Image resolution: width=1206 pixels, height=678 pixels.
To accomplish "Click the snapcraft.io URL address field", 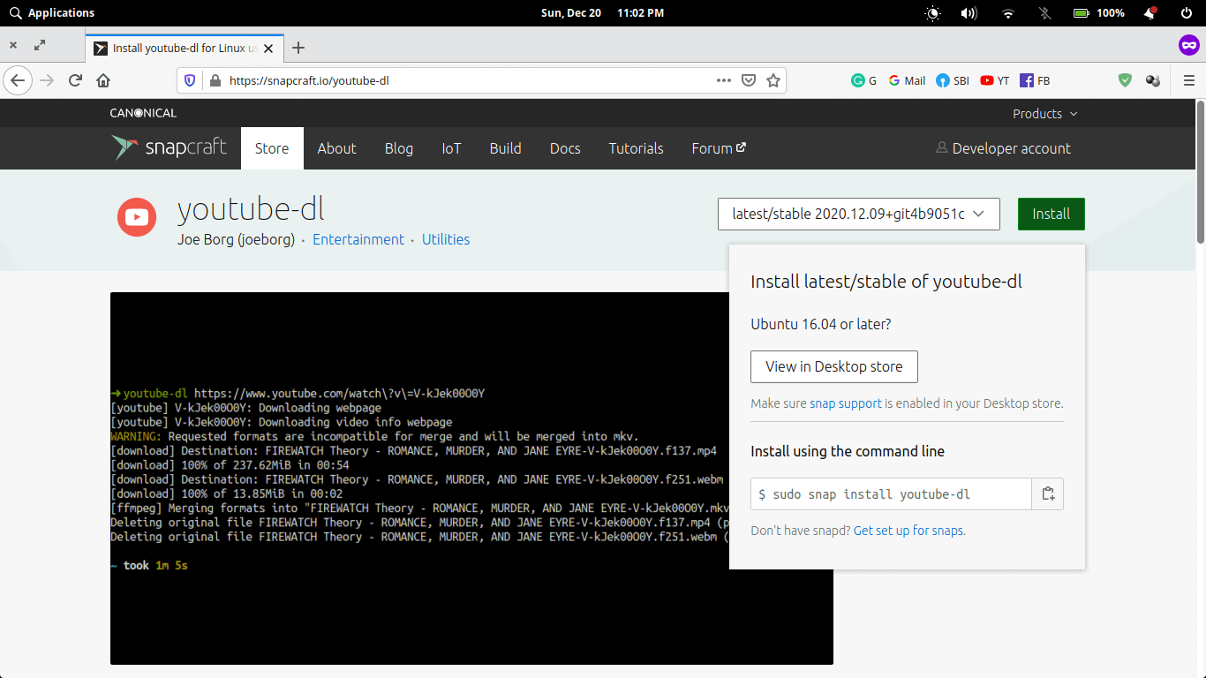I will click(x=468, y=80).
